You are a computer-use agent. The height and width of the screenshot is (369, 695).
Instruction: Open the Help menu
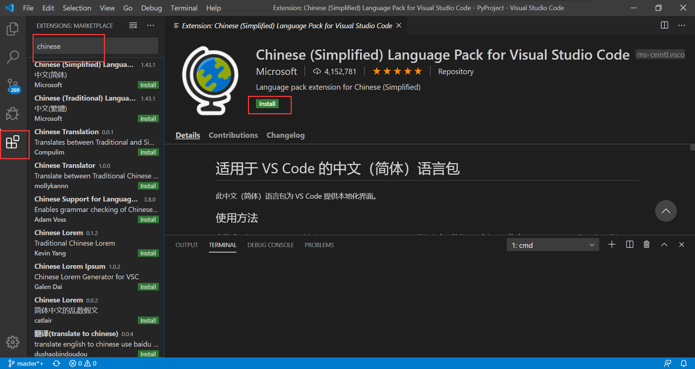click(x=214, y=8)
